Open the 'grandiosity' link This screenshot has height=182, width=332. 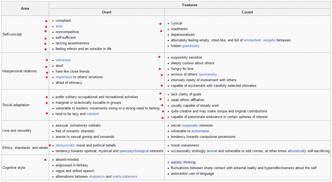(x=191, y=46)
